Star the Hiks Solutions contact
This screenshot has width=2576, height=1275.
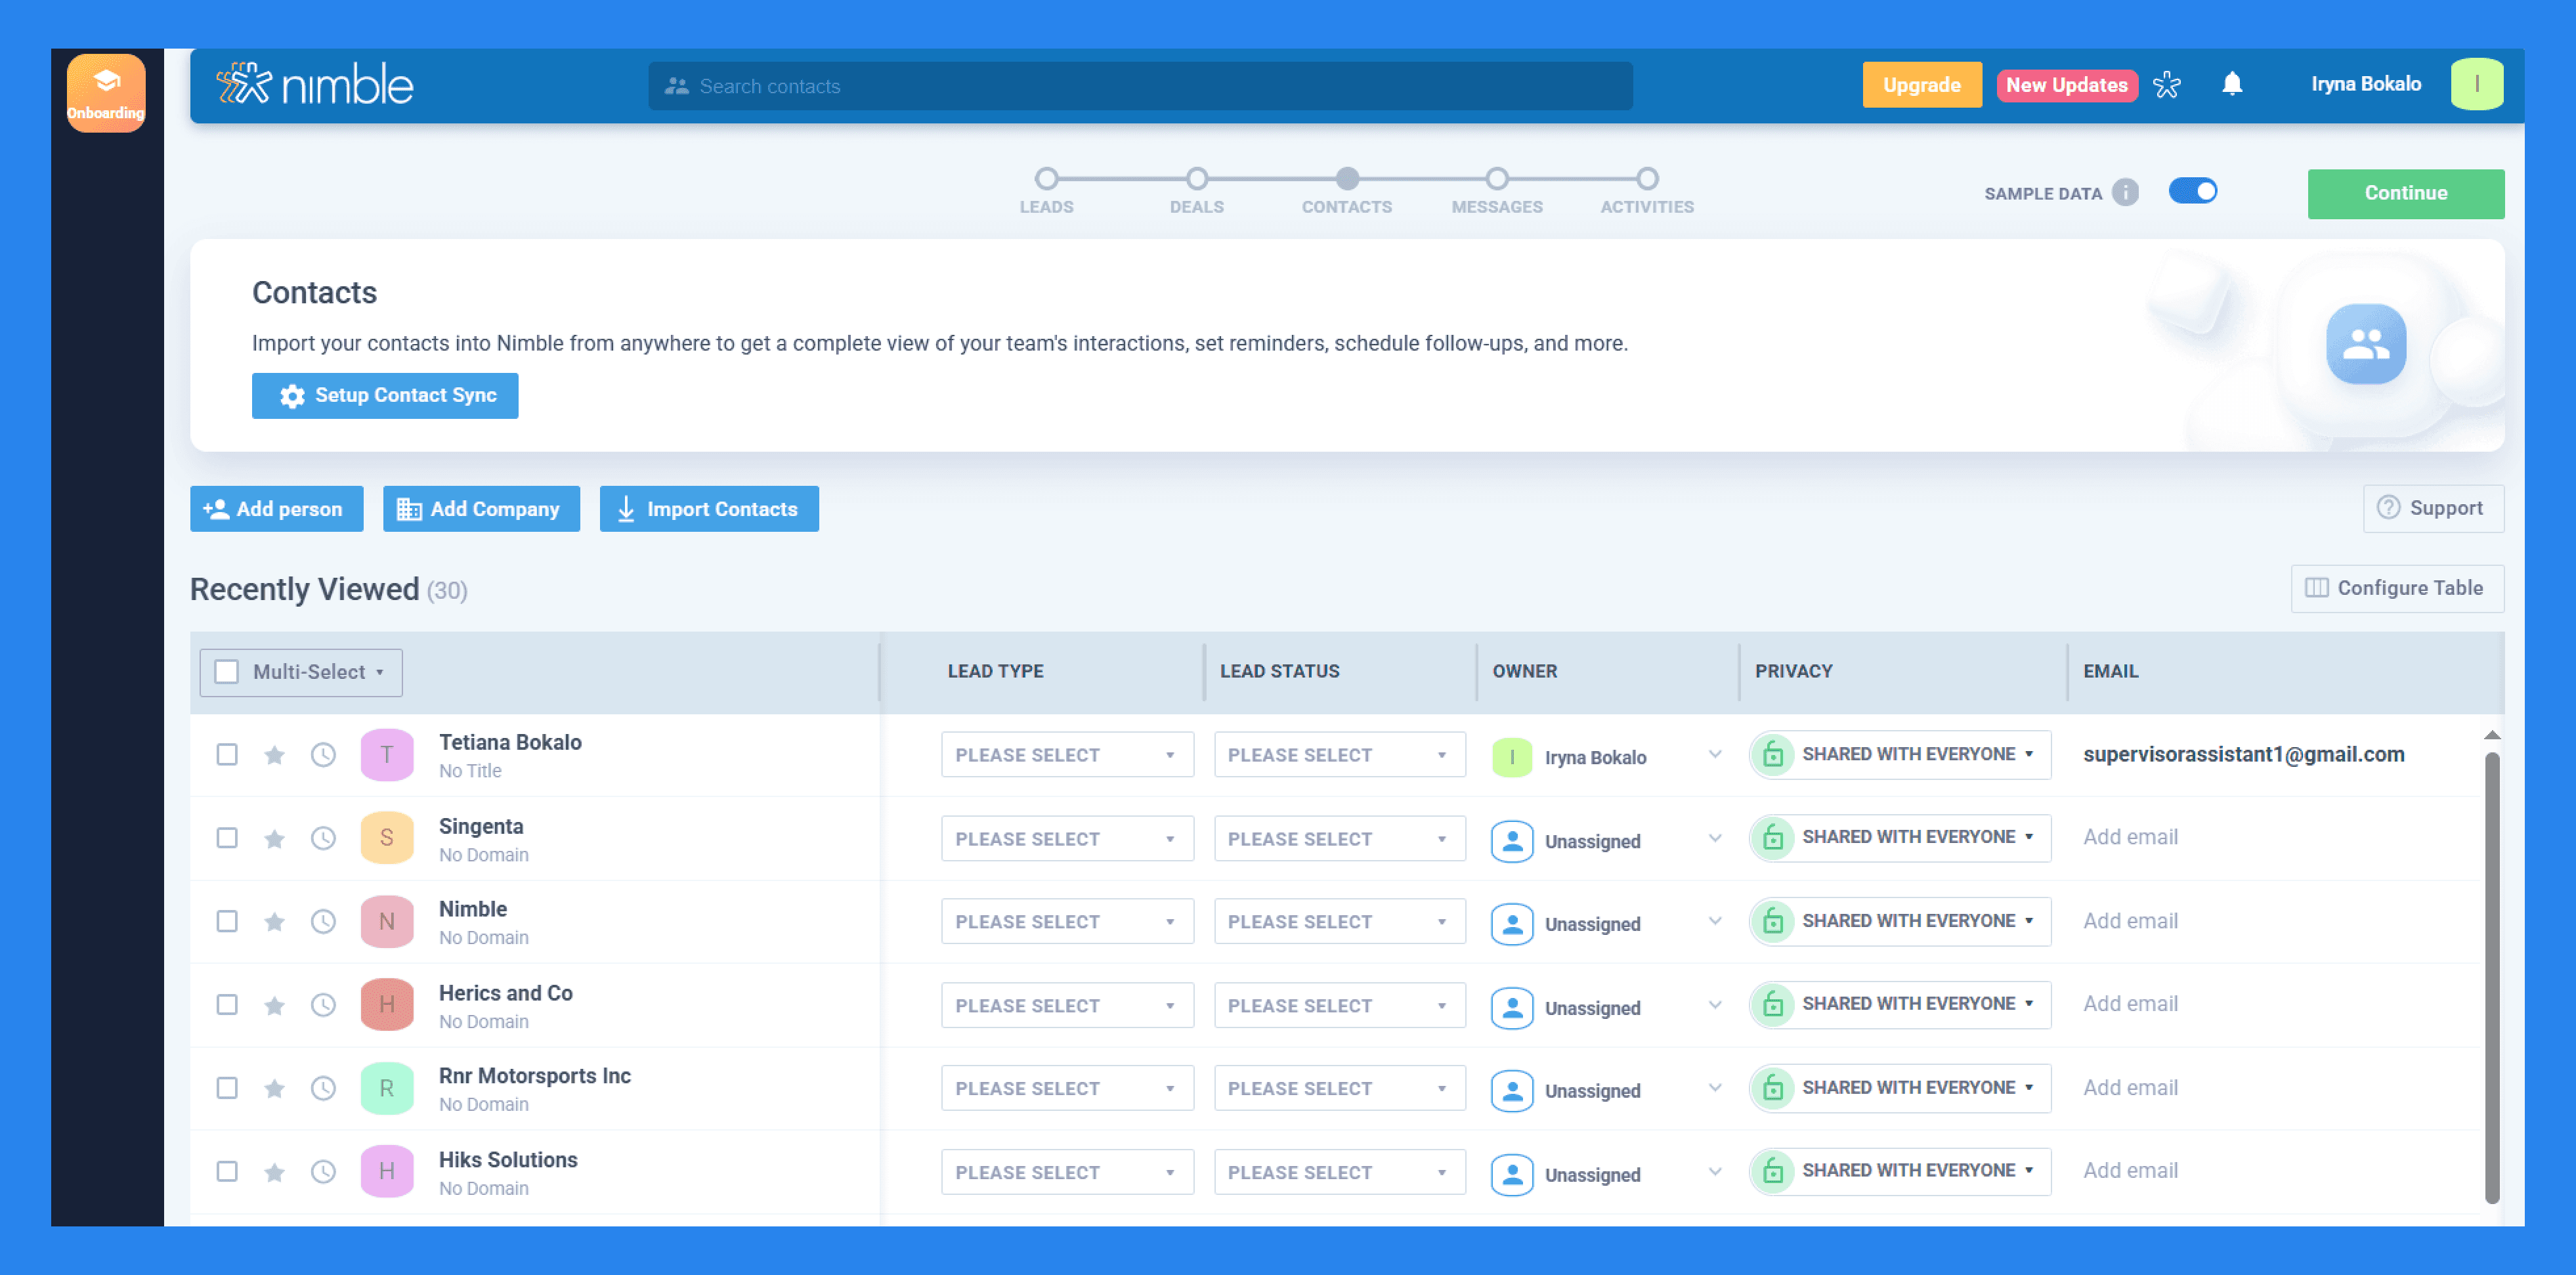[x=274, y=1172]
